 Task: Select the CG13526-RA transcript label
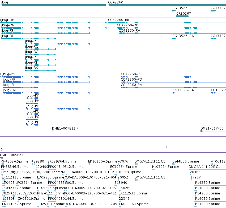tap(183, 36)
